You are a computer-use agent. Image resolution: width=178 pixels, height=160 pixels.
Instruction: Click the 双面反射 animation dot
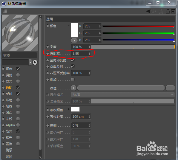tap(47, 66)
